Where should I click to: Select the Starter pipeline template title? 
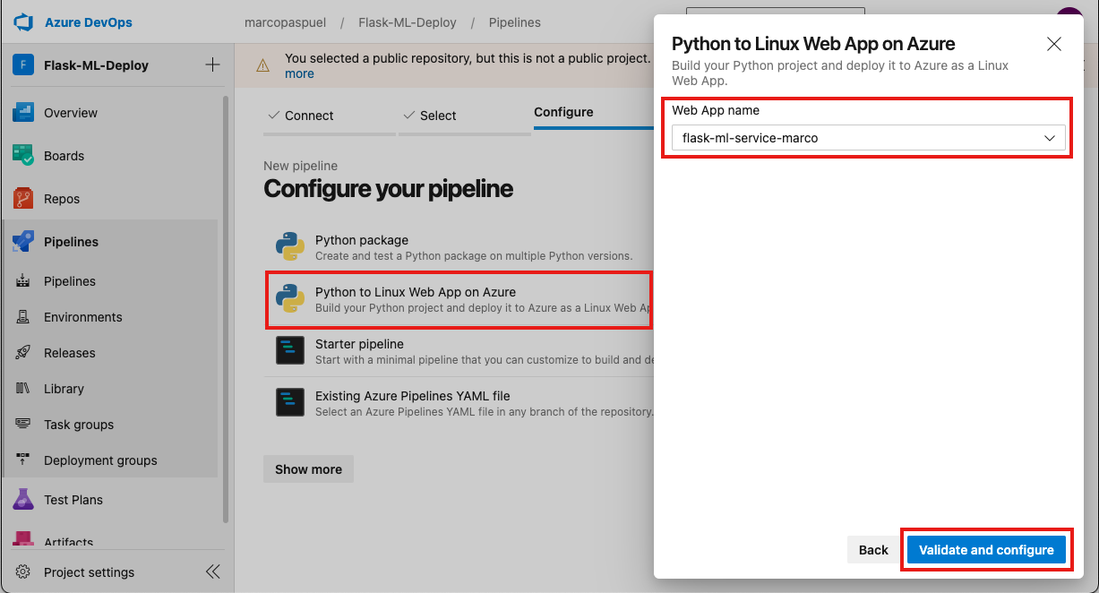coord(359,344)
